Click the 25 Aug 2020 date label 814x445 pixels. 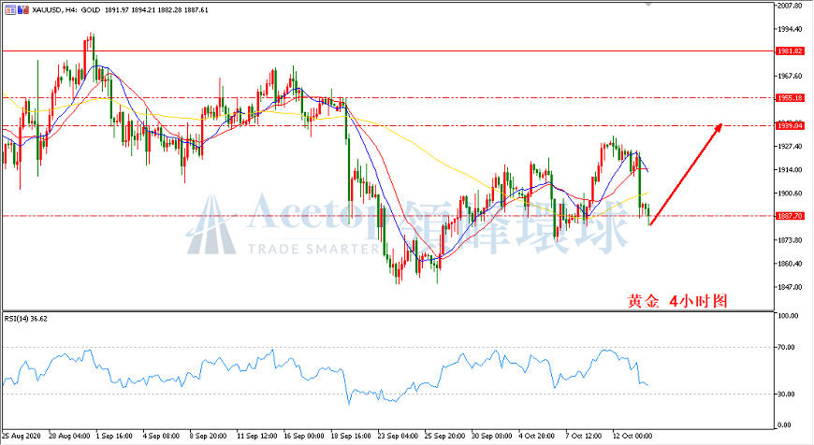(x=22, y=436)
